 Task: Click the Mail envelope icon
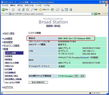tap(57, 10)
